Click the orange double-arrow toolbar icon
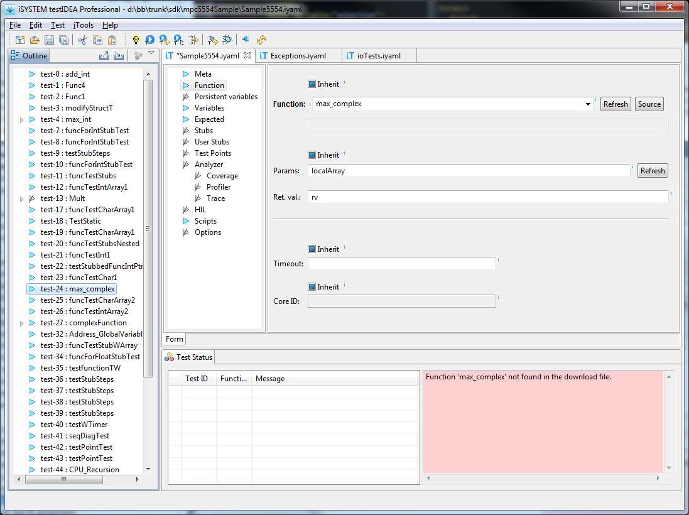The width and height of the screenshot is (689, 515). 193,40
